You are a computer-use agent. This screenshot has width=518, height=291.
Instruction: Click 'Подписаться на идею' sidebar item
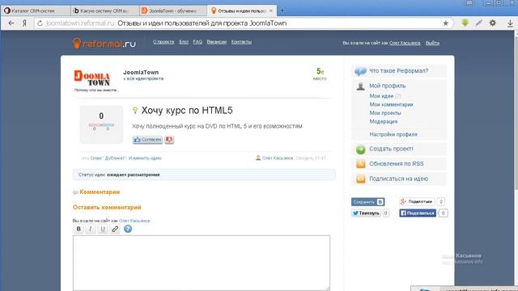pos(398,179)
